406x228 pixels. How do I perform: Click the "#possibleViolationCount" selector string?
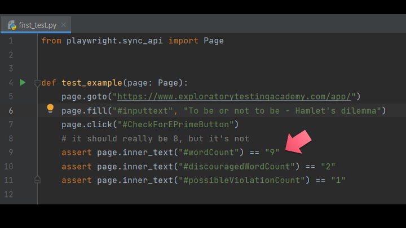point(241,180)
